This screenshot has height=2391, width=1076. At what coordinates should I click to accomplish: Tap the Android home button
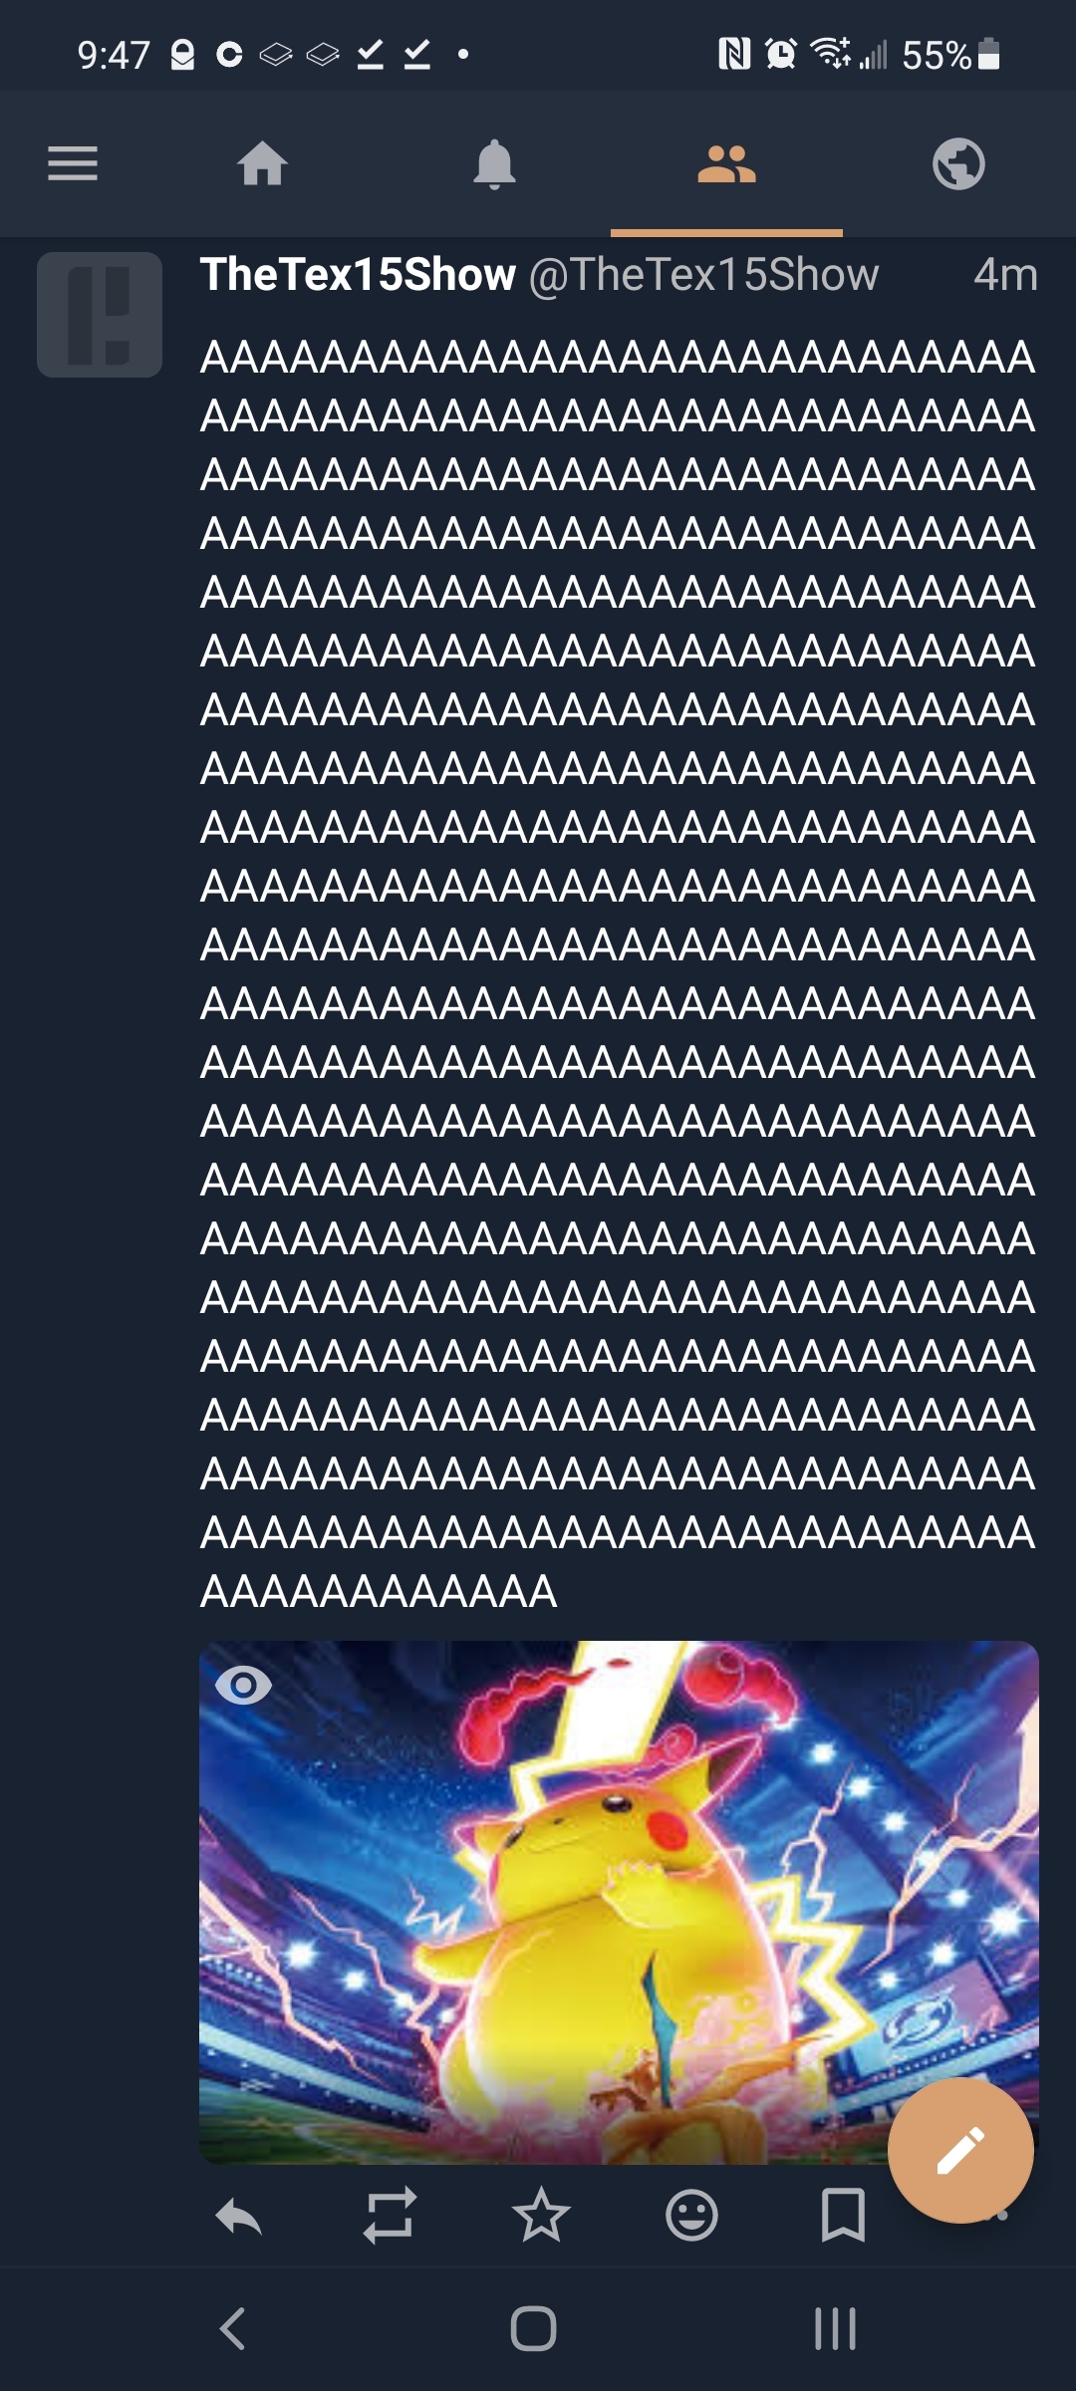point(533,2329)
